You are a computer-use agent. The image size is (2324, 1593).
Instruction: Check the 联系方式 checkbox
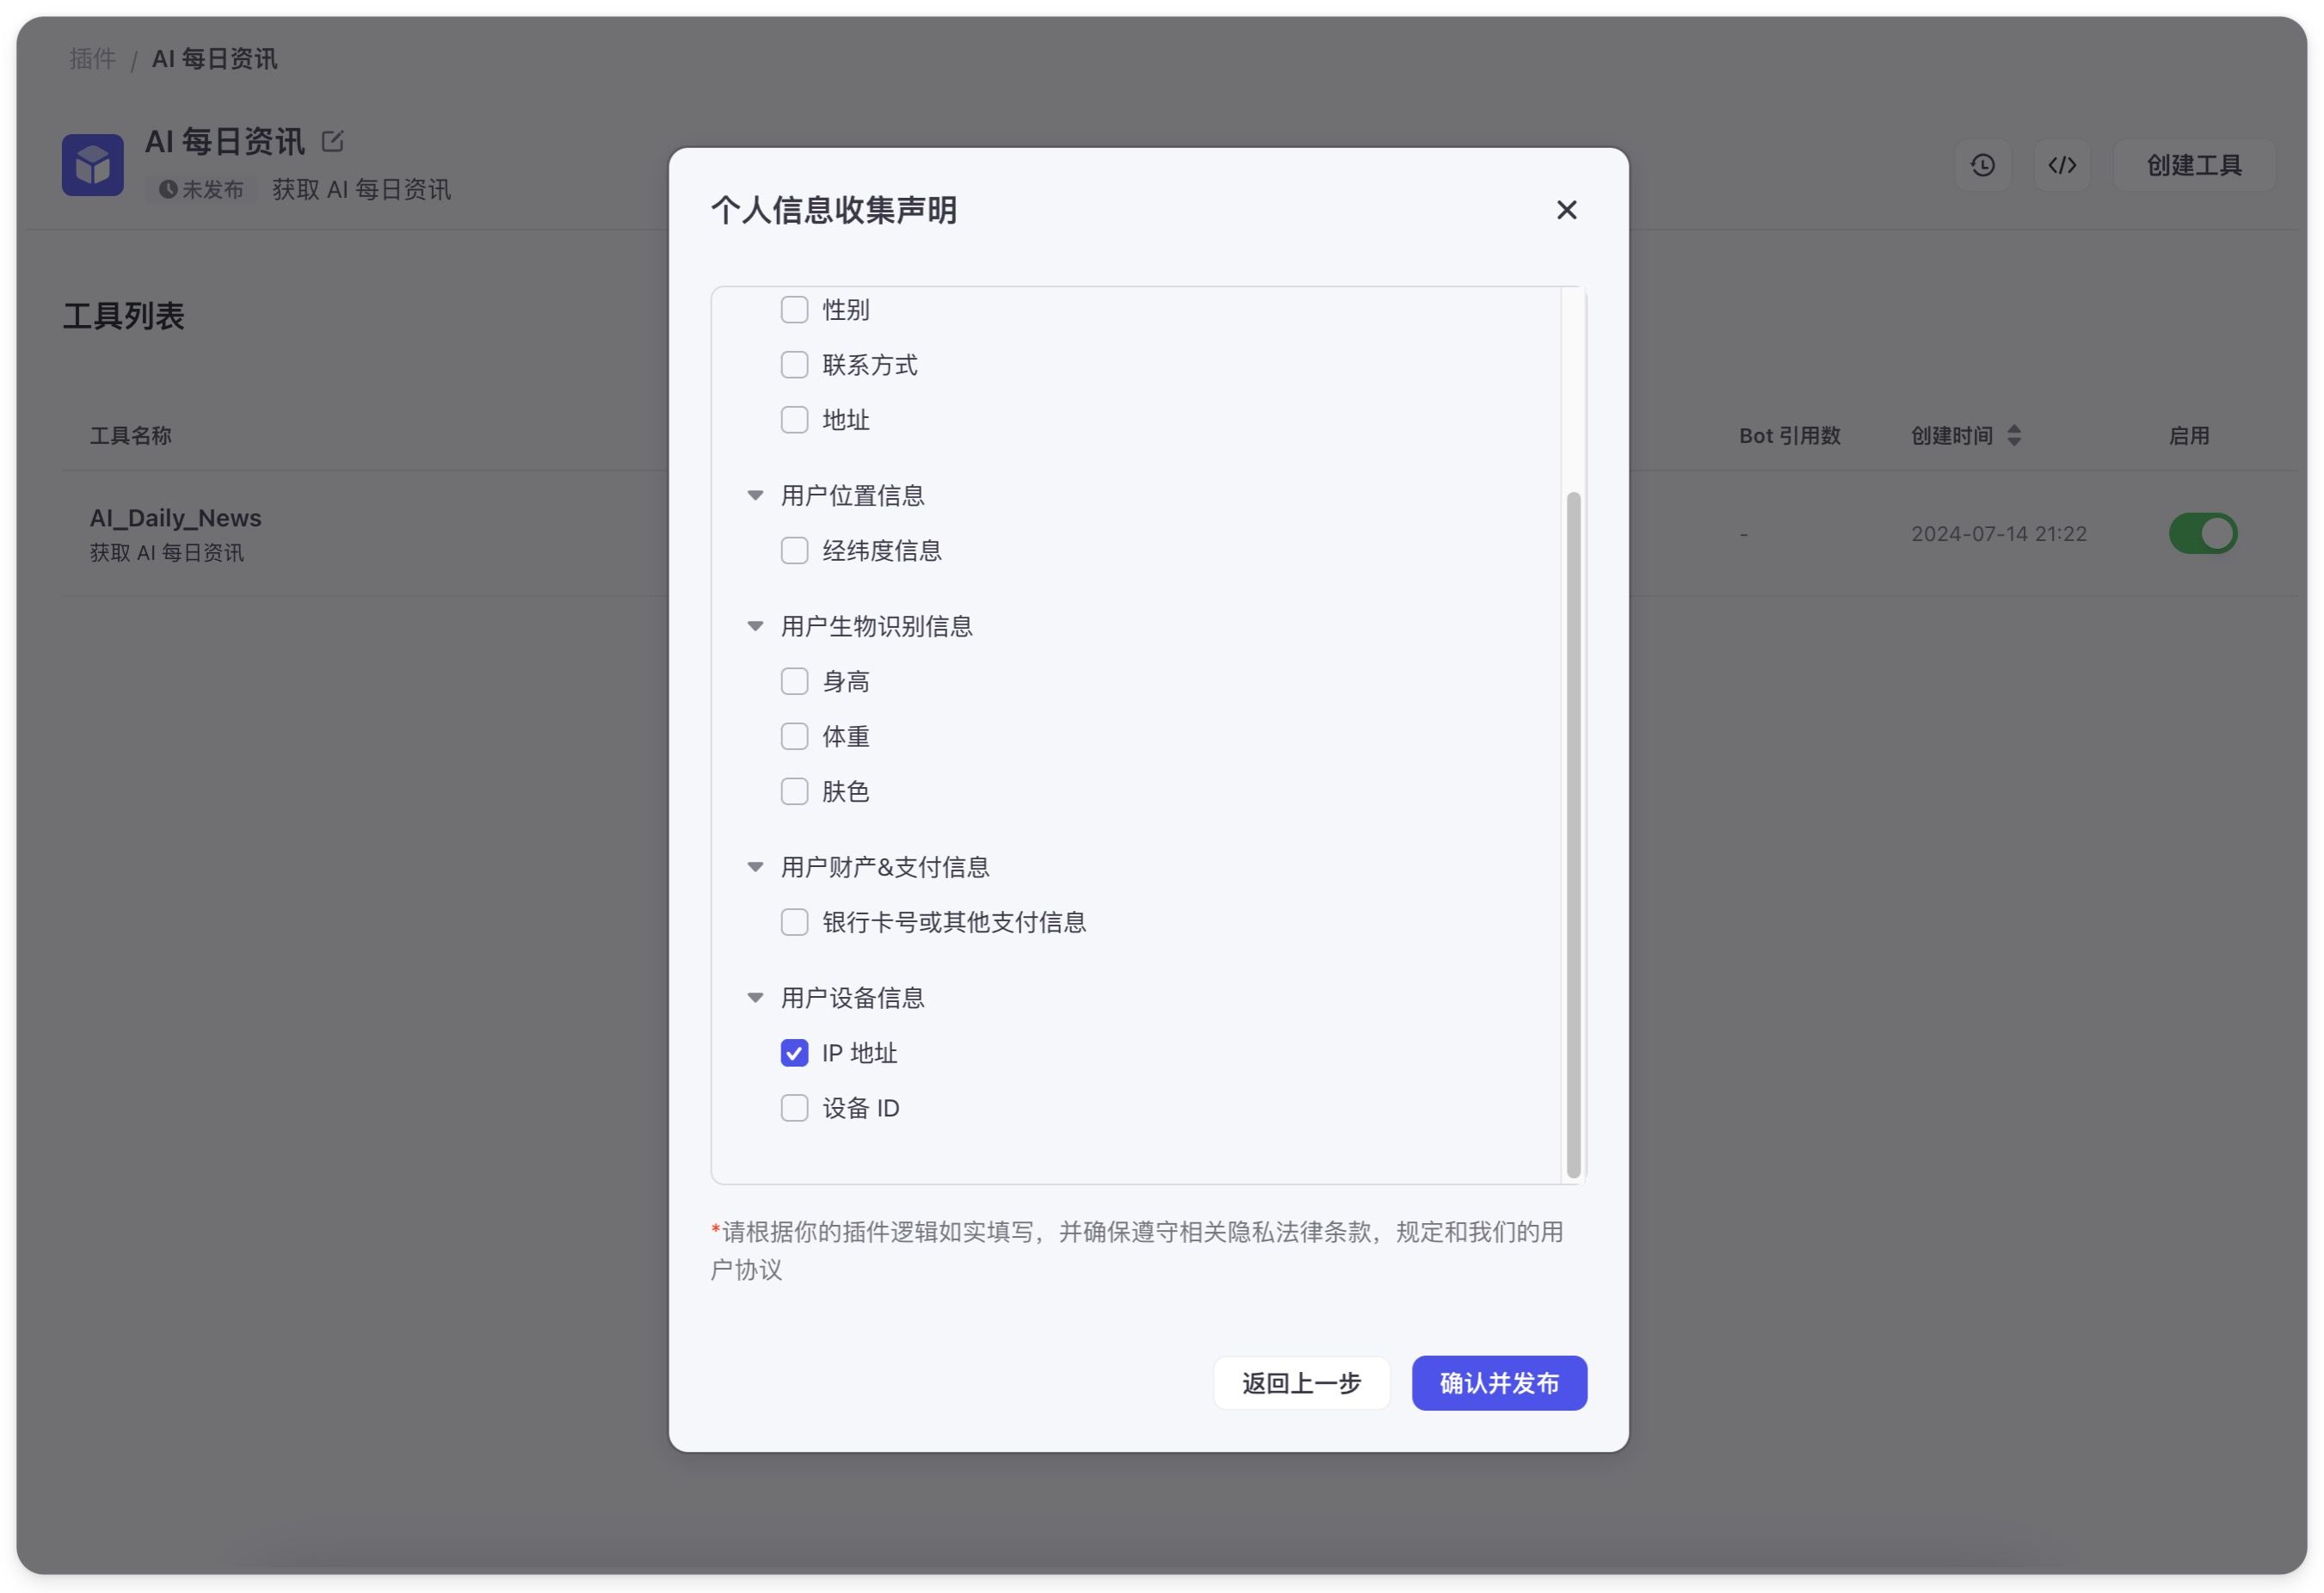[x=794, y=365]
